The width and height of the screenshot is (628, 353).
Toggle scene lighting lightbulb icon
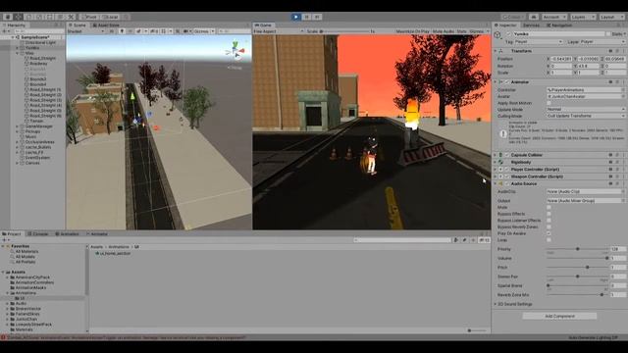[122, 31]
